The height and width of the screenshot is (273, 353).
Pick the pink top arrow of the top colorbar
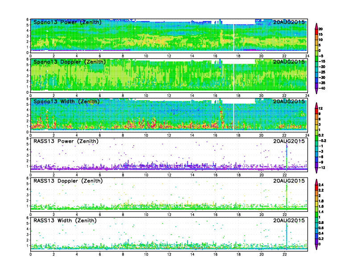coord(316,26)
